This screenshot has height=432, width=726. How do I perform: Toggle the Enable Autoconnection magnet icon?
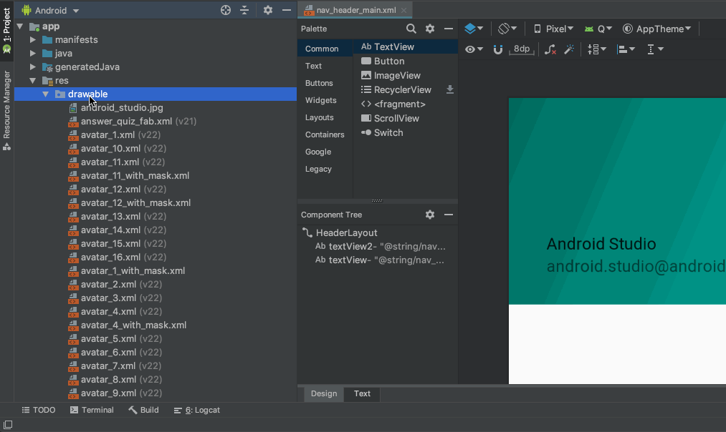(x=497, y=49)
